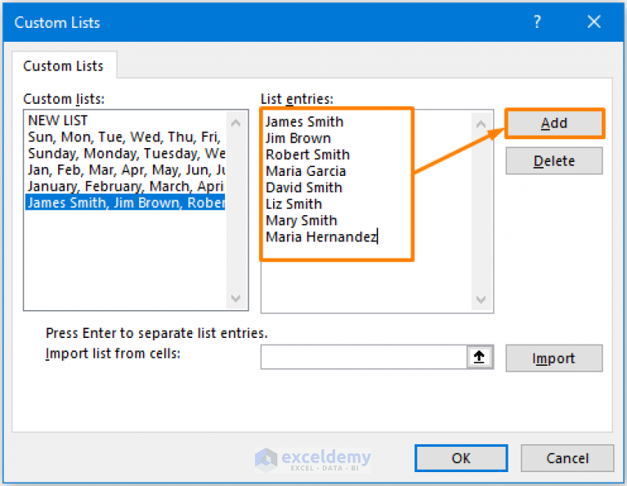
Task: Select the Jan, Feb, Mar list
Action: tap(126, 169)
